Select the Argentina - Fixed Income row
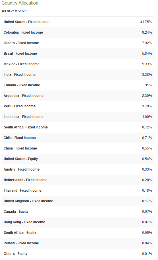This screenshot has height=260, width=158. point(78,96)
